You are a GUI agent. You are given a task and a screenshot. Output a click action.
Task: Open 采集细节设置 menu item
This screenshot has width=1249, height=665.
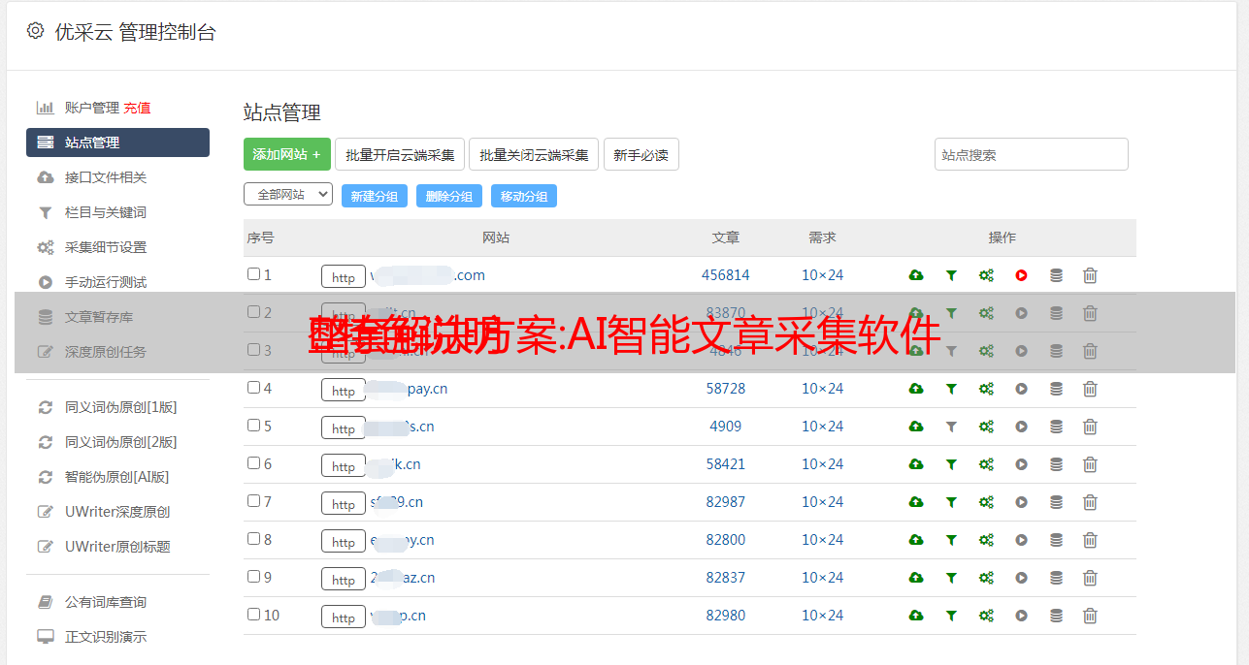(106, 247)
